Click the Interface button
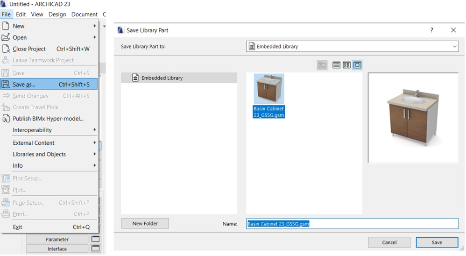The height and width of the screenshot is (256, 466). [57, 249]
